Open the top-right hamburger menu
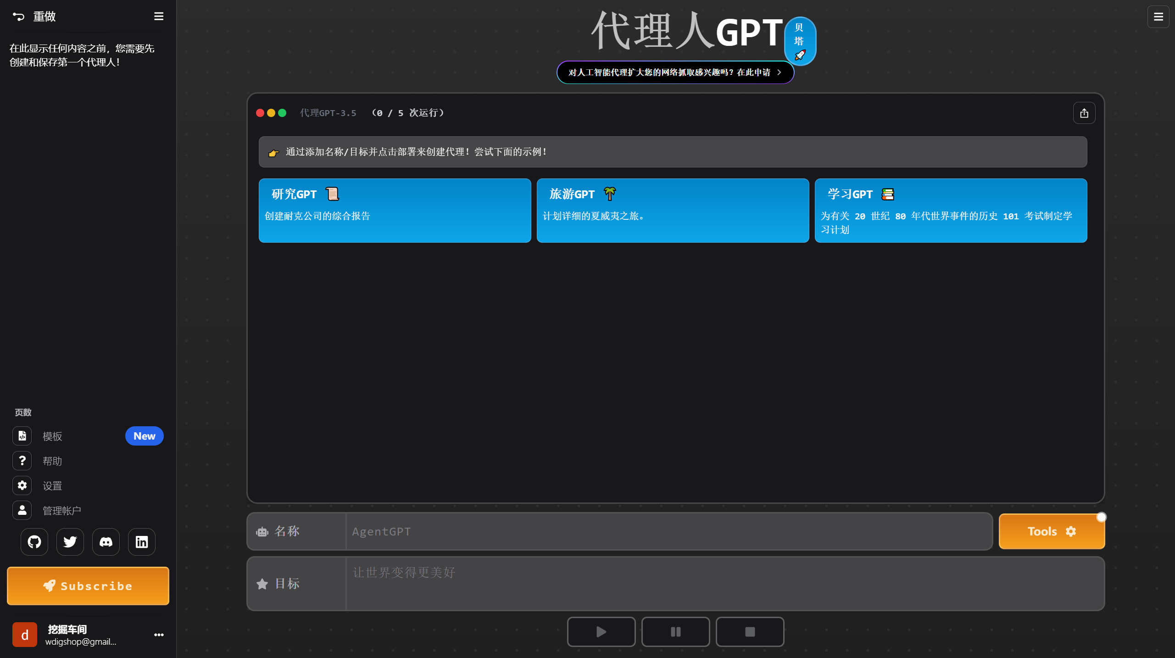 point(1158,17)
